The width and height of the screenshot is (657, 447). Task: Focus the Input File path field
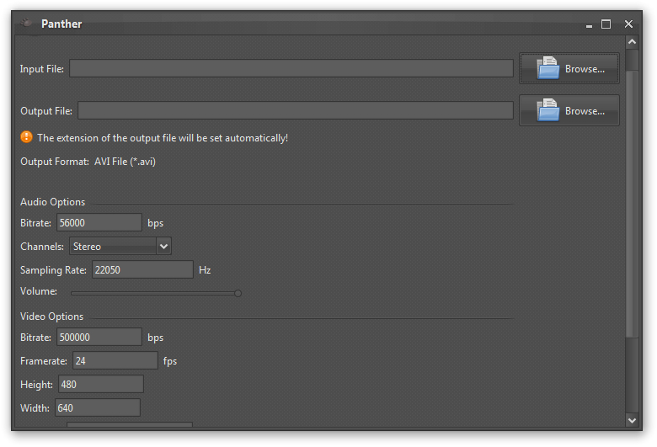click(x=291, y=69)
